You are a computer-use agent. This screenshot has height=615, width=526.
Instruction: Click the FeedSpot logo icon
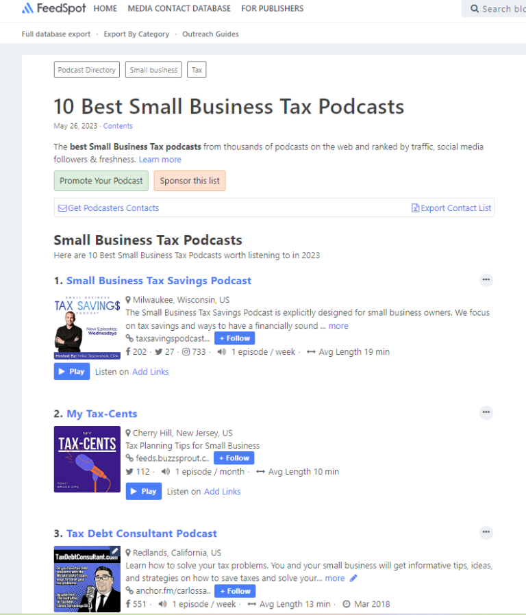click(x=27, y=9)
